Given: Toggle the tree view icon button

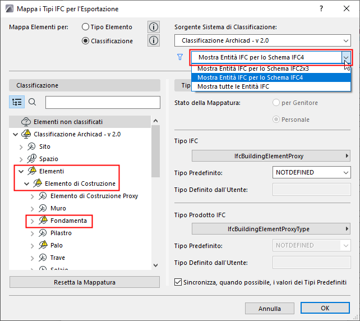Looking at the screenshot, I should click(17, 102).
